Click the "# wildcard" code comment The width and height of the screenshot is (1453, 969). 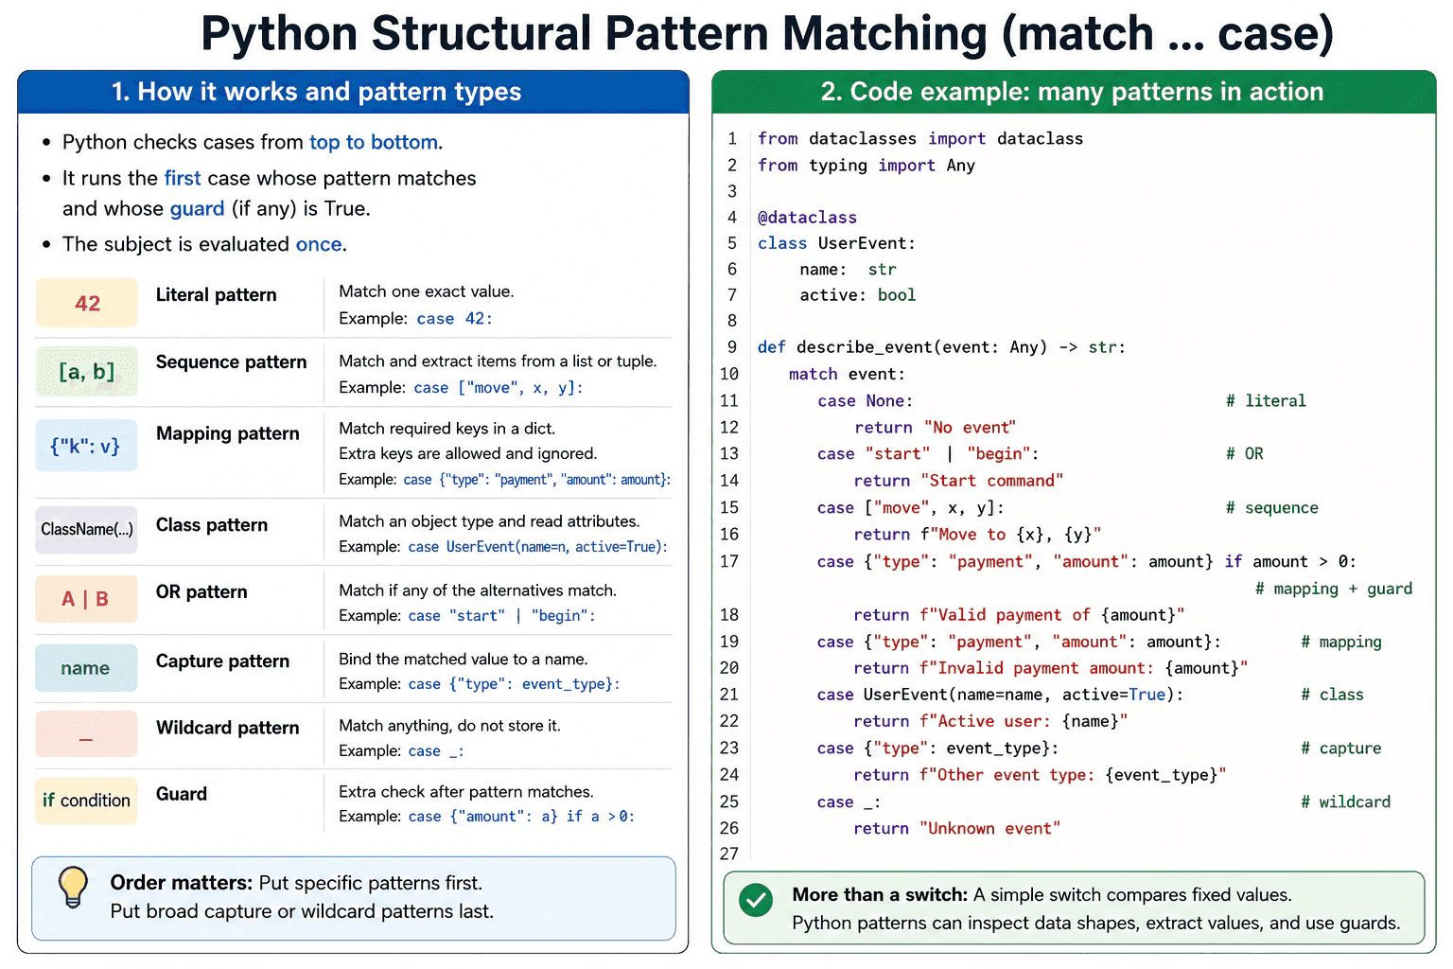(x=1346, y=802)
